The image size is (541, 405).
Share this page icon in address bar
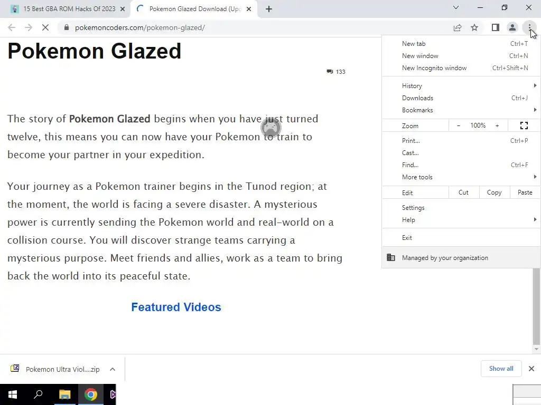click(x=458, y=27)
